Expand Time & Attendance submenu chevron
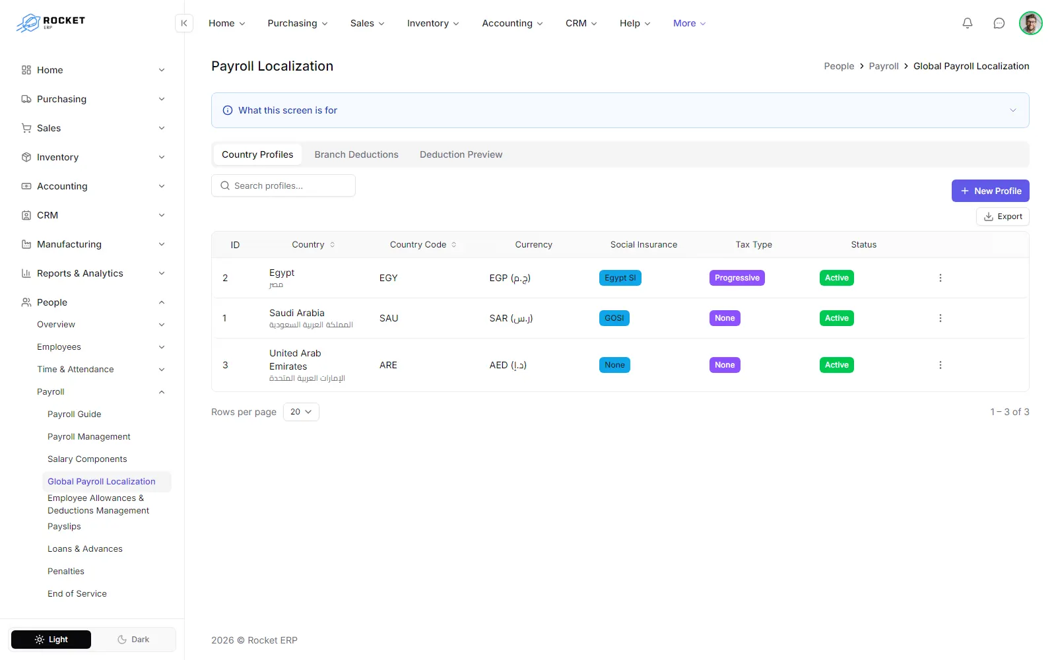This screenshot has width=1056, height=660. click(x=162, y=370)
